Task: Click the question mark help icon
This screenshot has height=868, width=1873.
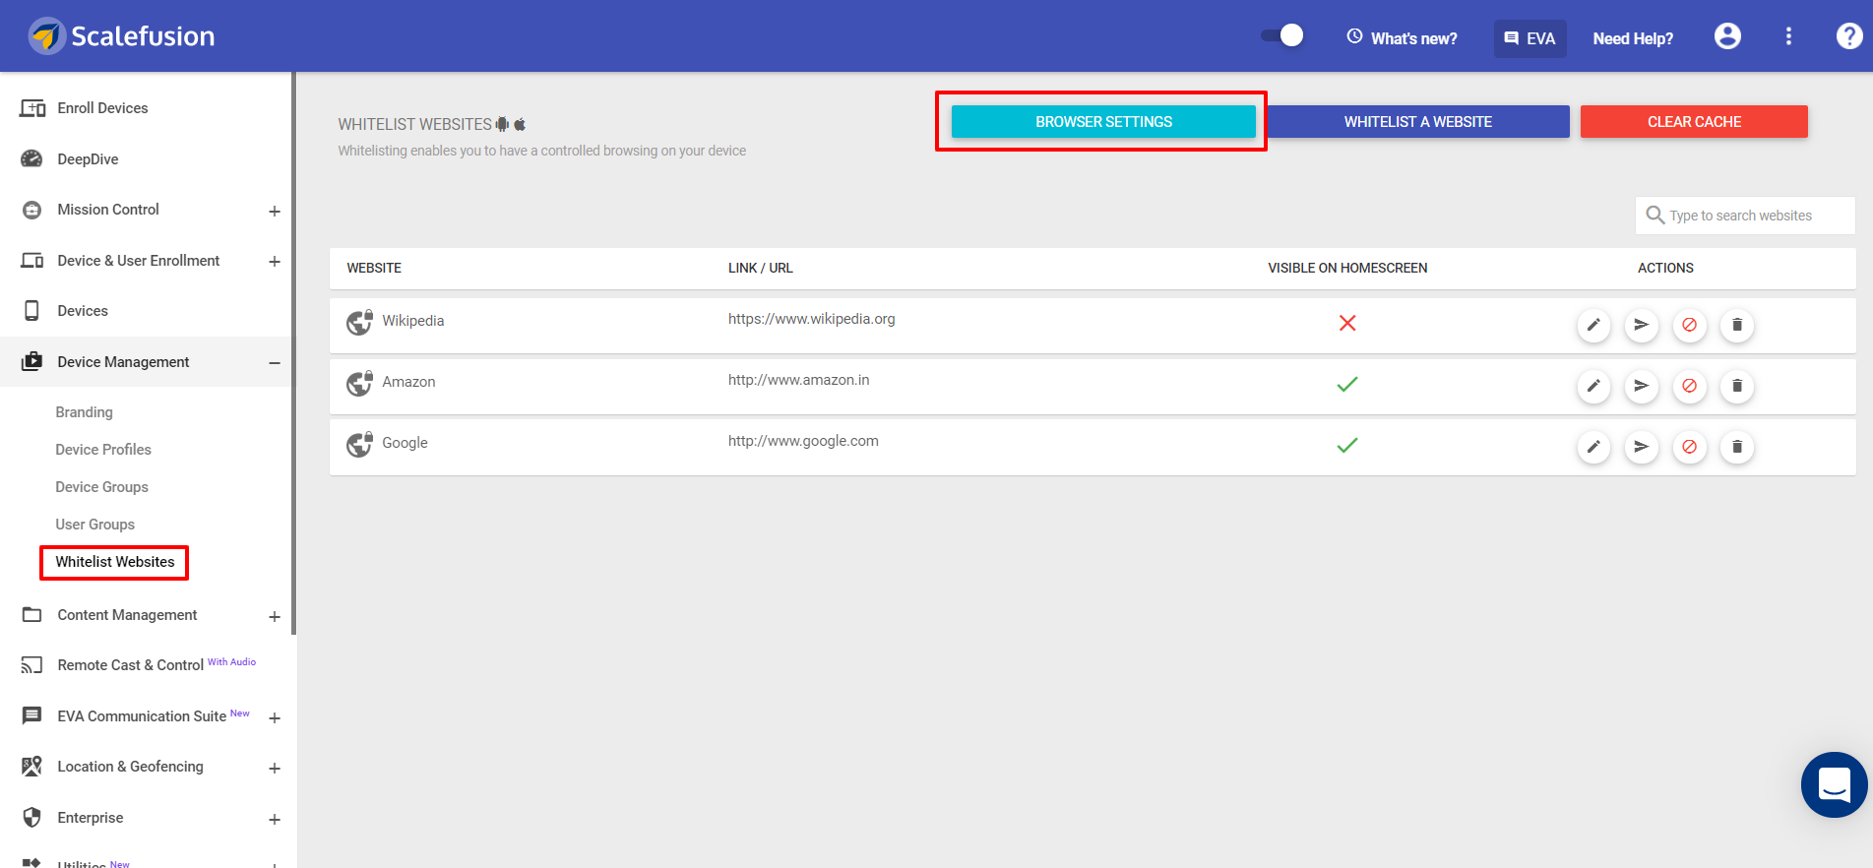Action: click(x=1849, y=36)
